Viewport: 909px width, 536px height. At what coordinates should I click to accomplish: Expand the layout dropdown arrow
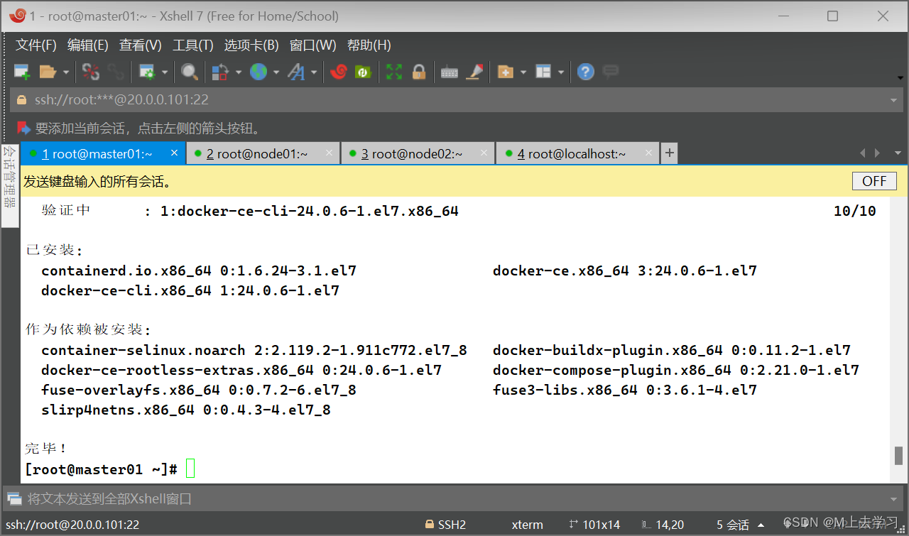tap(561, 72)
